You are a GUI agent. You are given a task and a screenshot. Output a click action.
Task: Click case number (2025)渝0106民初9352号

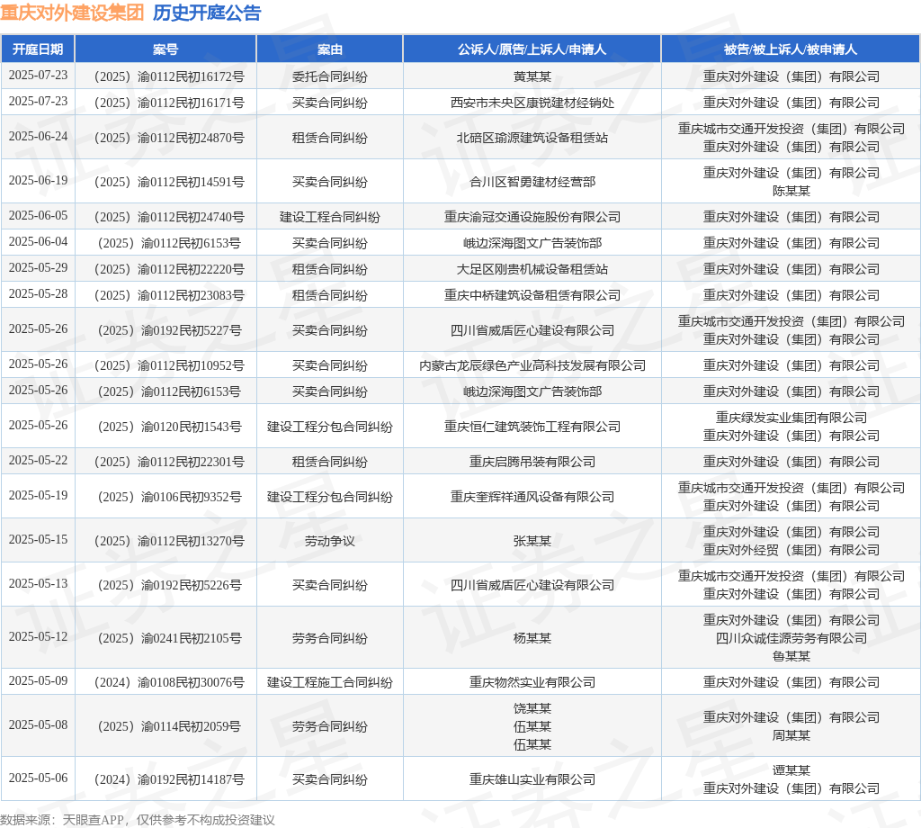tap(169, 497)
